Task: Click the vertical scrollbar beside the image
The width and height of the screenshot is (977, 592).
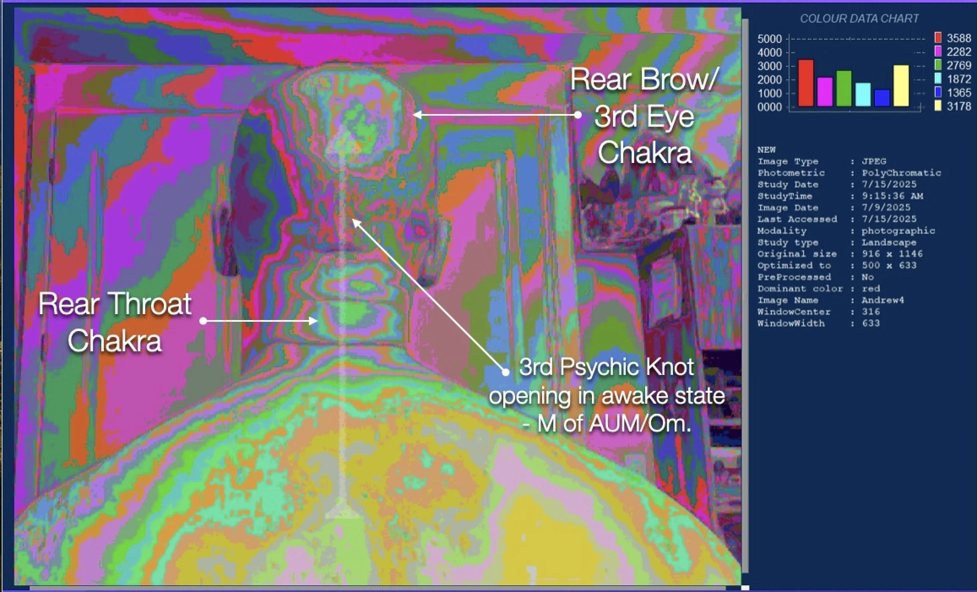Action: coord(745,296)
